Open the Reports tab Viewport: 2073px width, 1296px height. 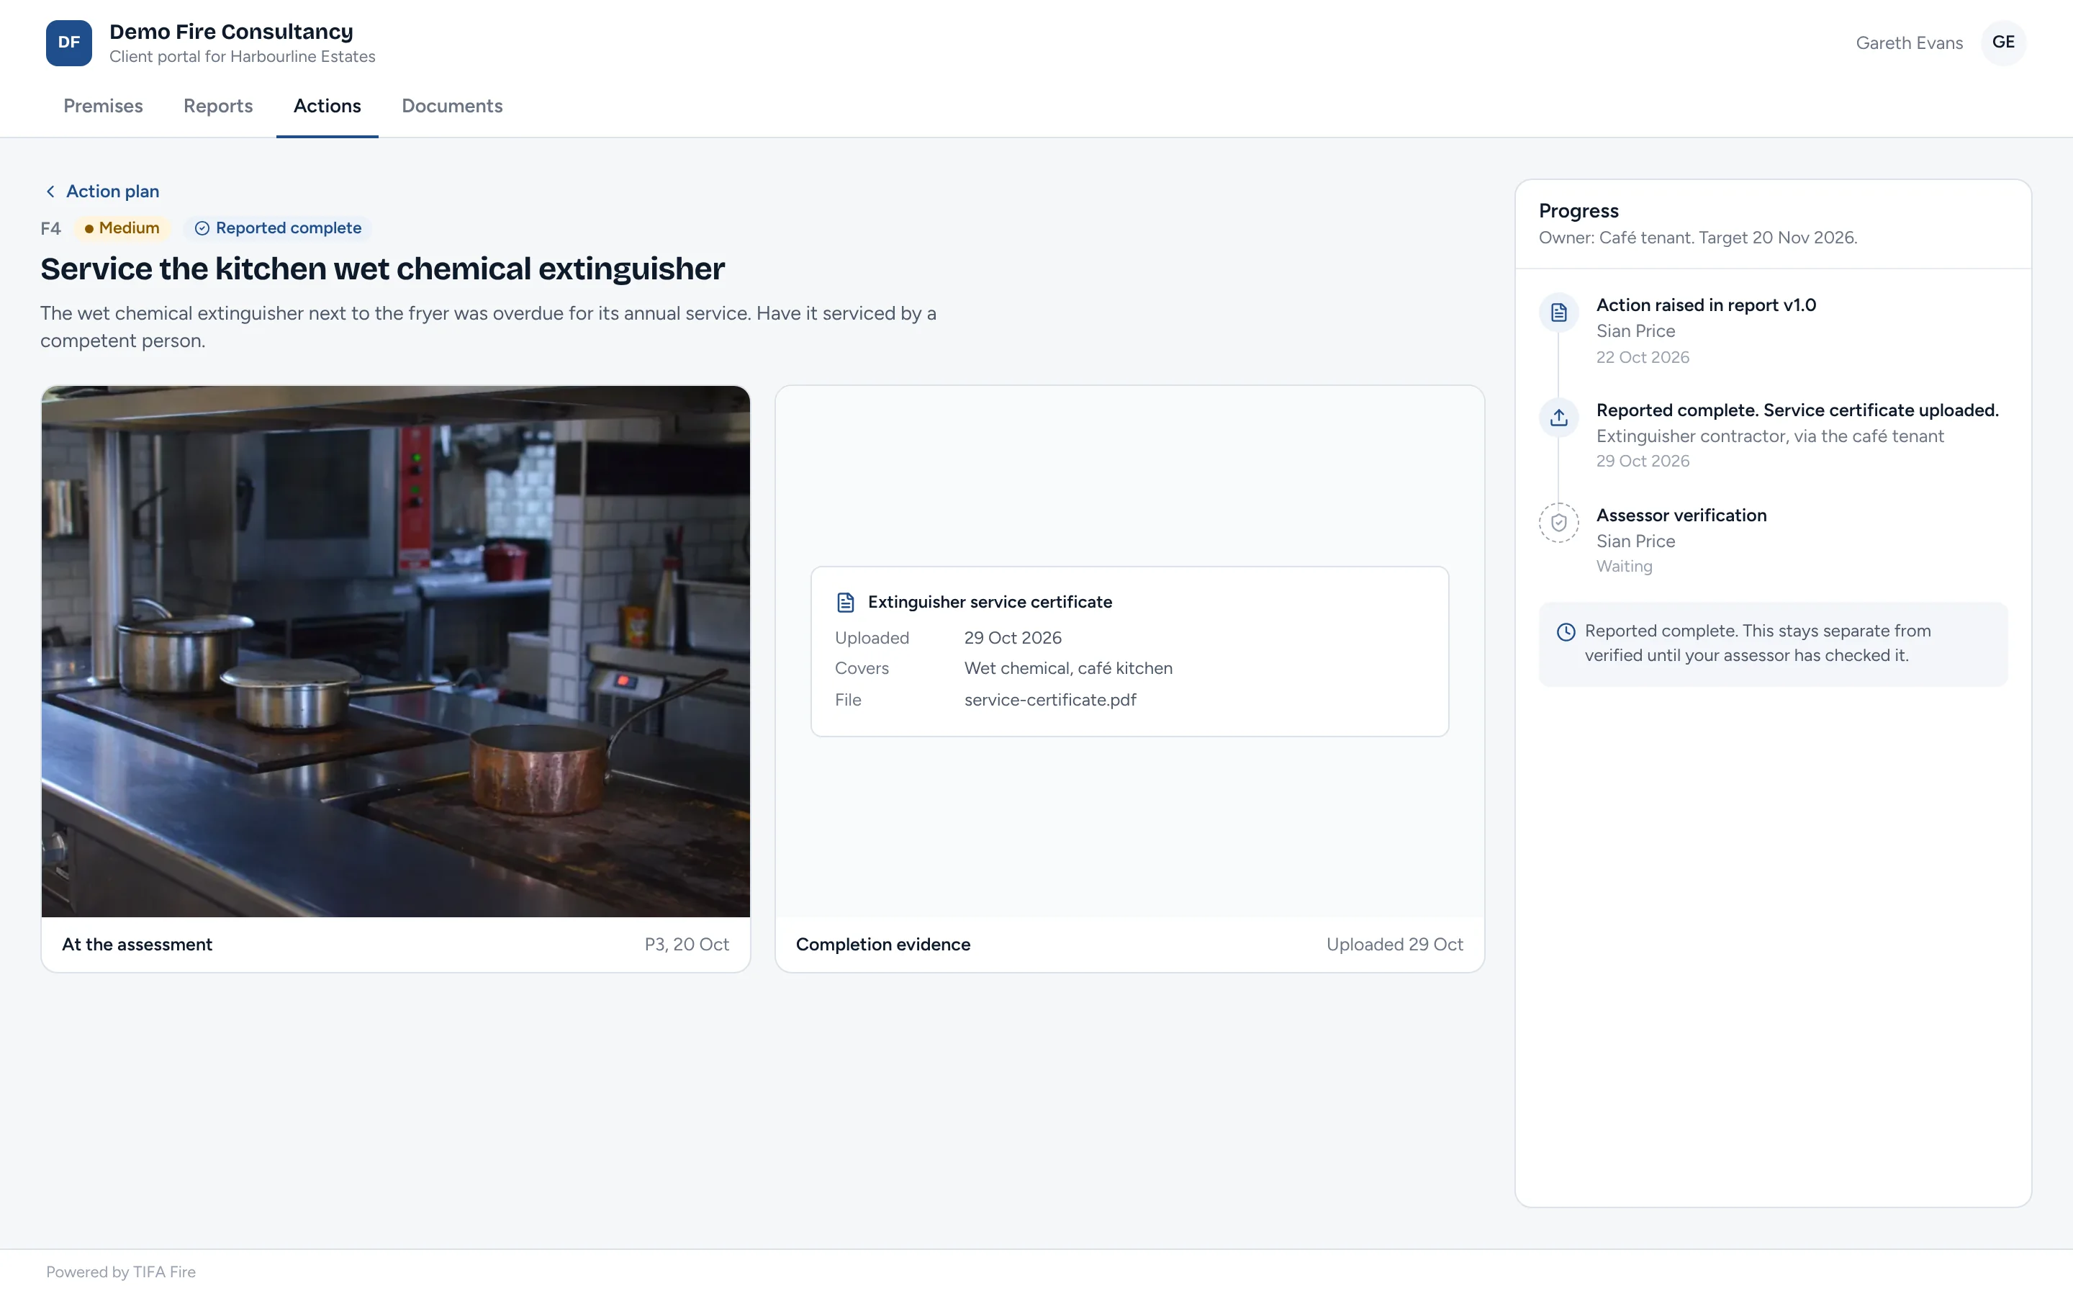(x=217, y=107)
